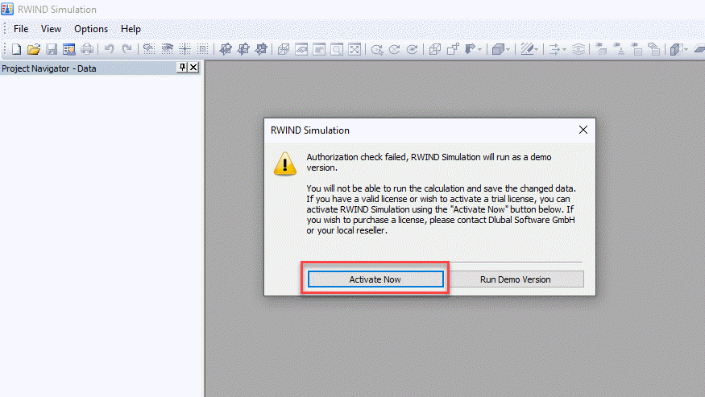Click the hatched pencil edit toolbar icon
705x397 pixels.
[x=526, y=49]
